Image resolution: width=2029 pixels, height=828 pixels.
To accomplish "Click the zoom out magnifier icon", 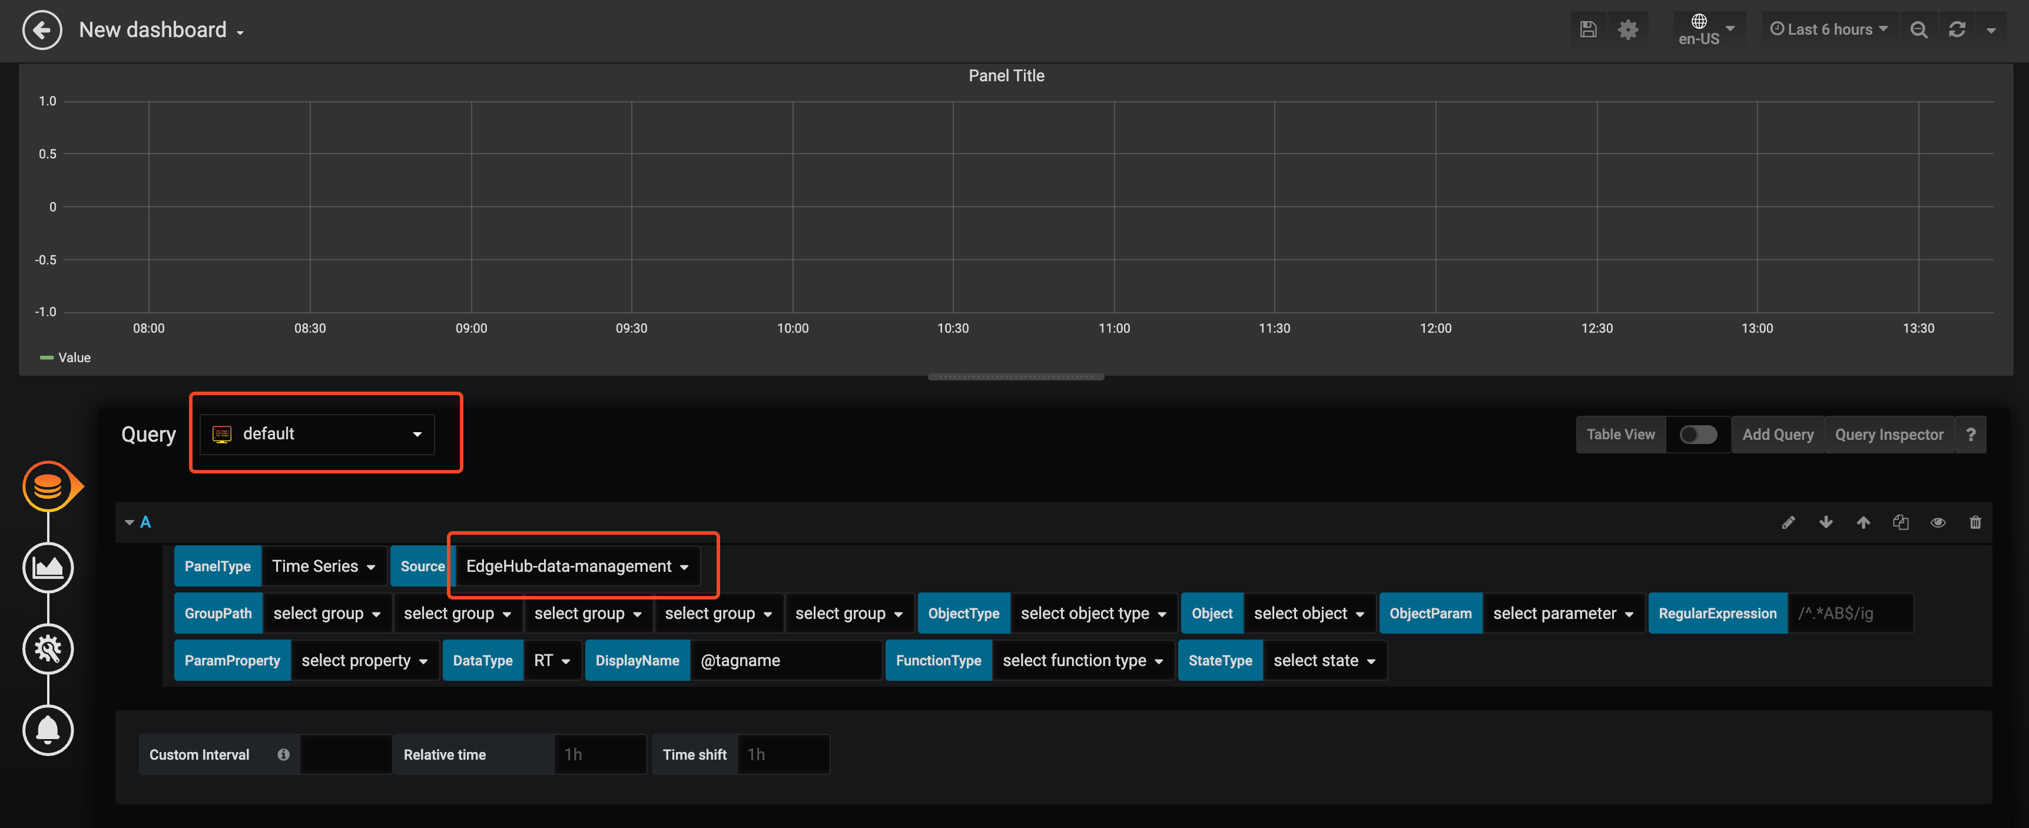I will coord(1919,30).
